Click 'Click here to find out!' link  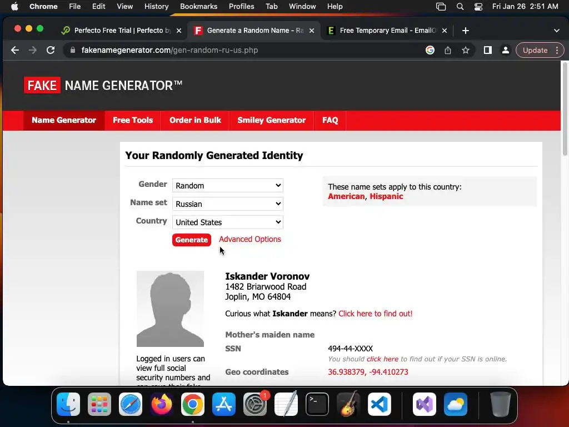375,314
